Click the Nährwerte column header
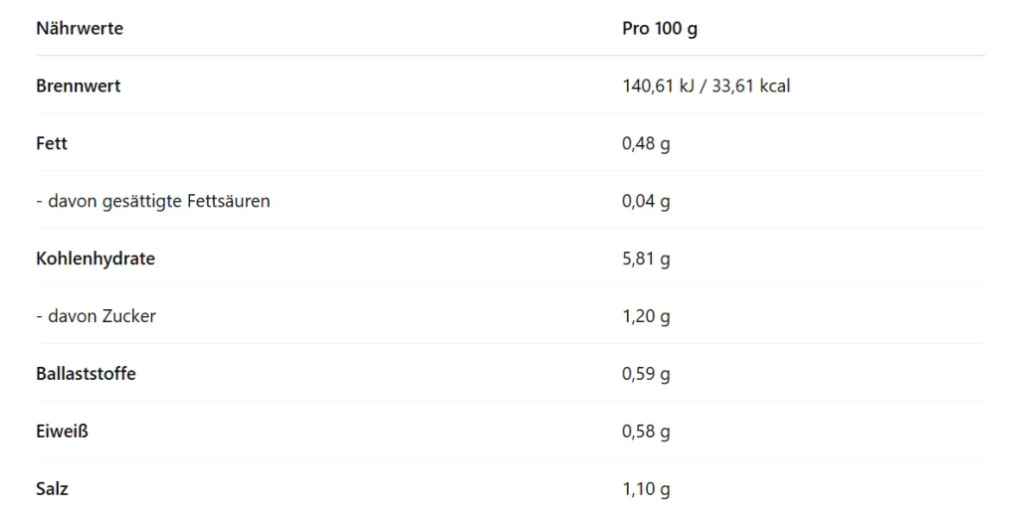 click(x=80, y=29)
